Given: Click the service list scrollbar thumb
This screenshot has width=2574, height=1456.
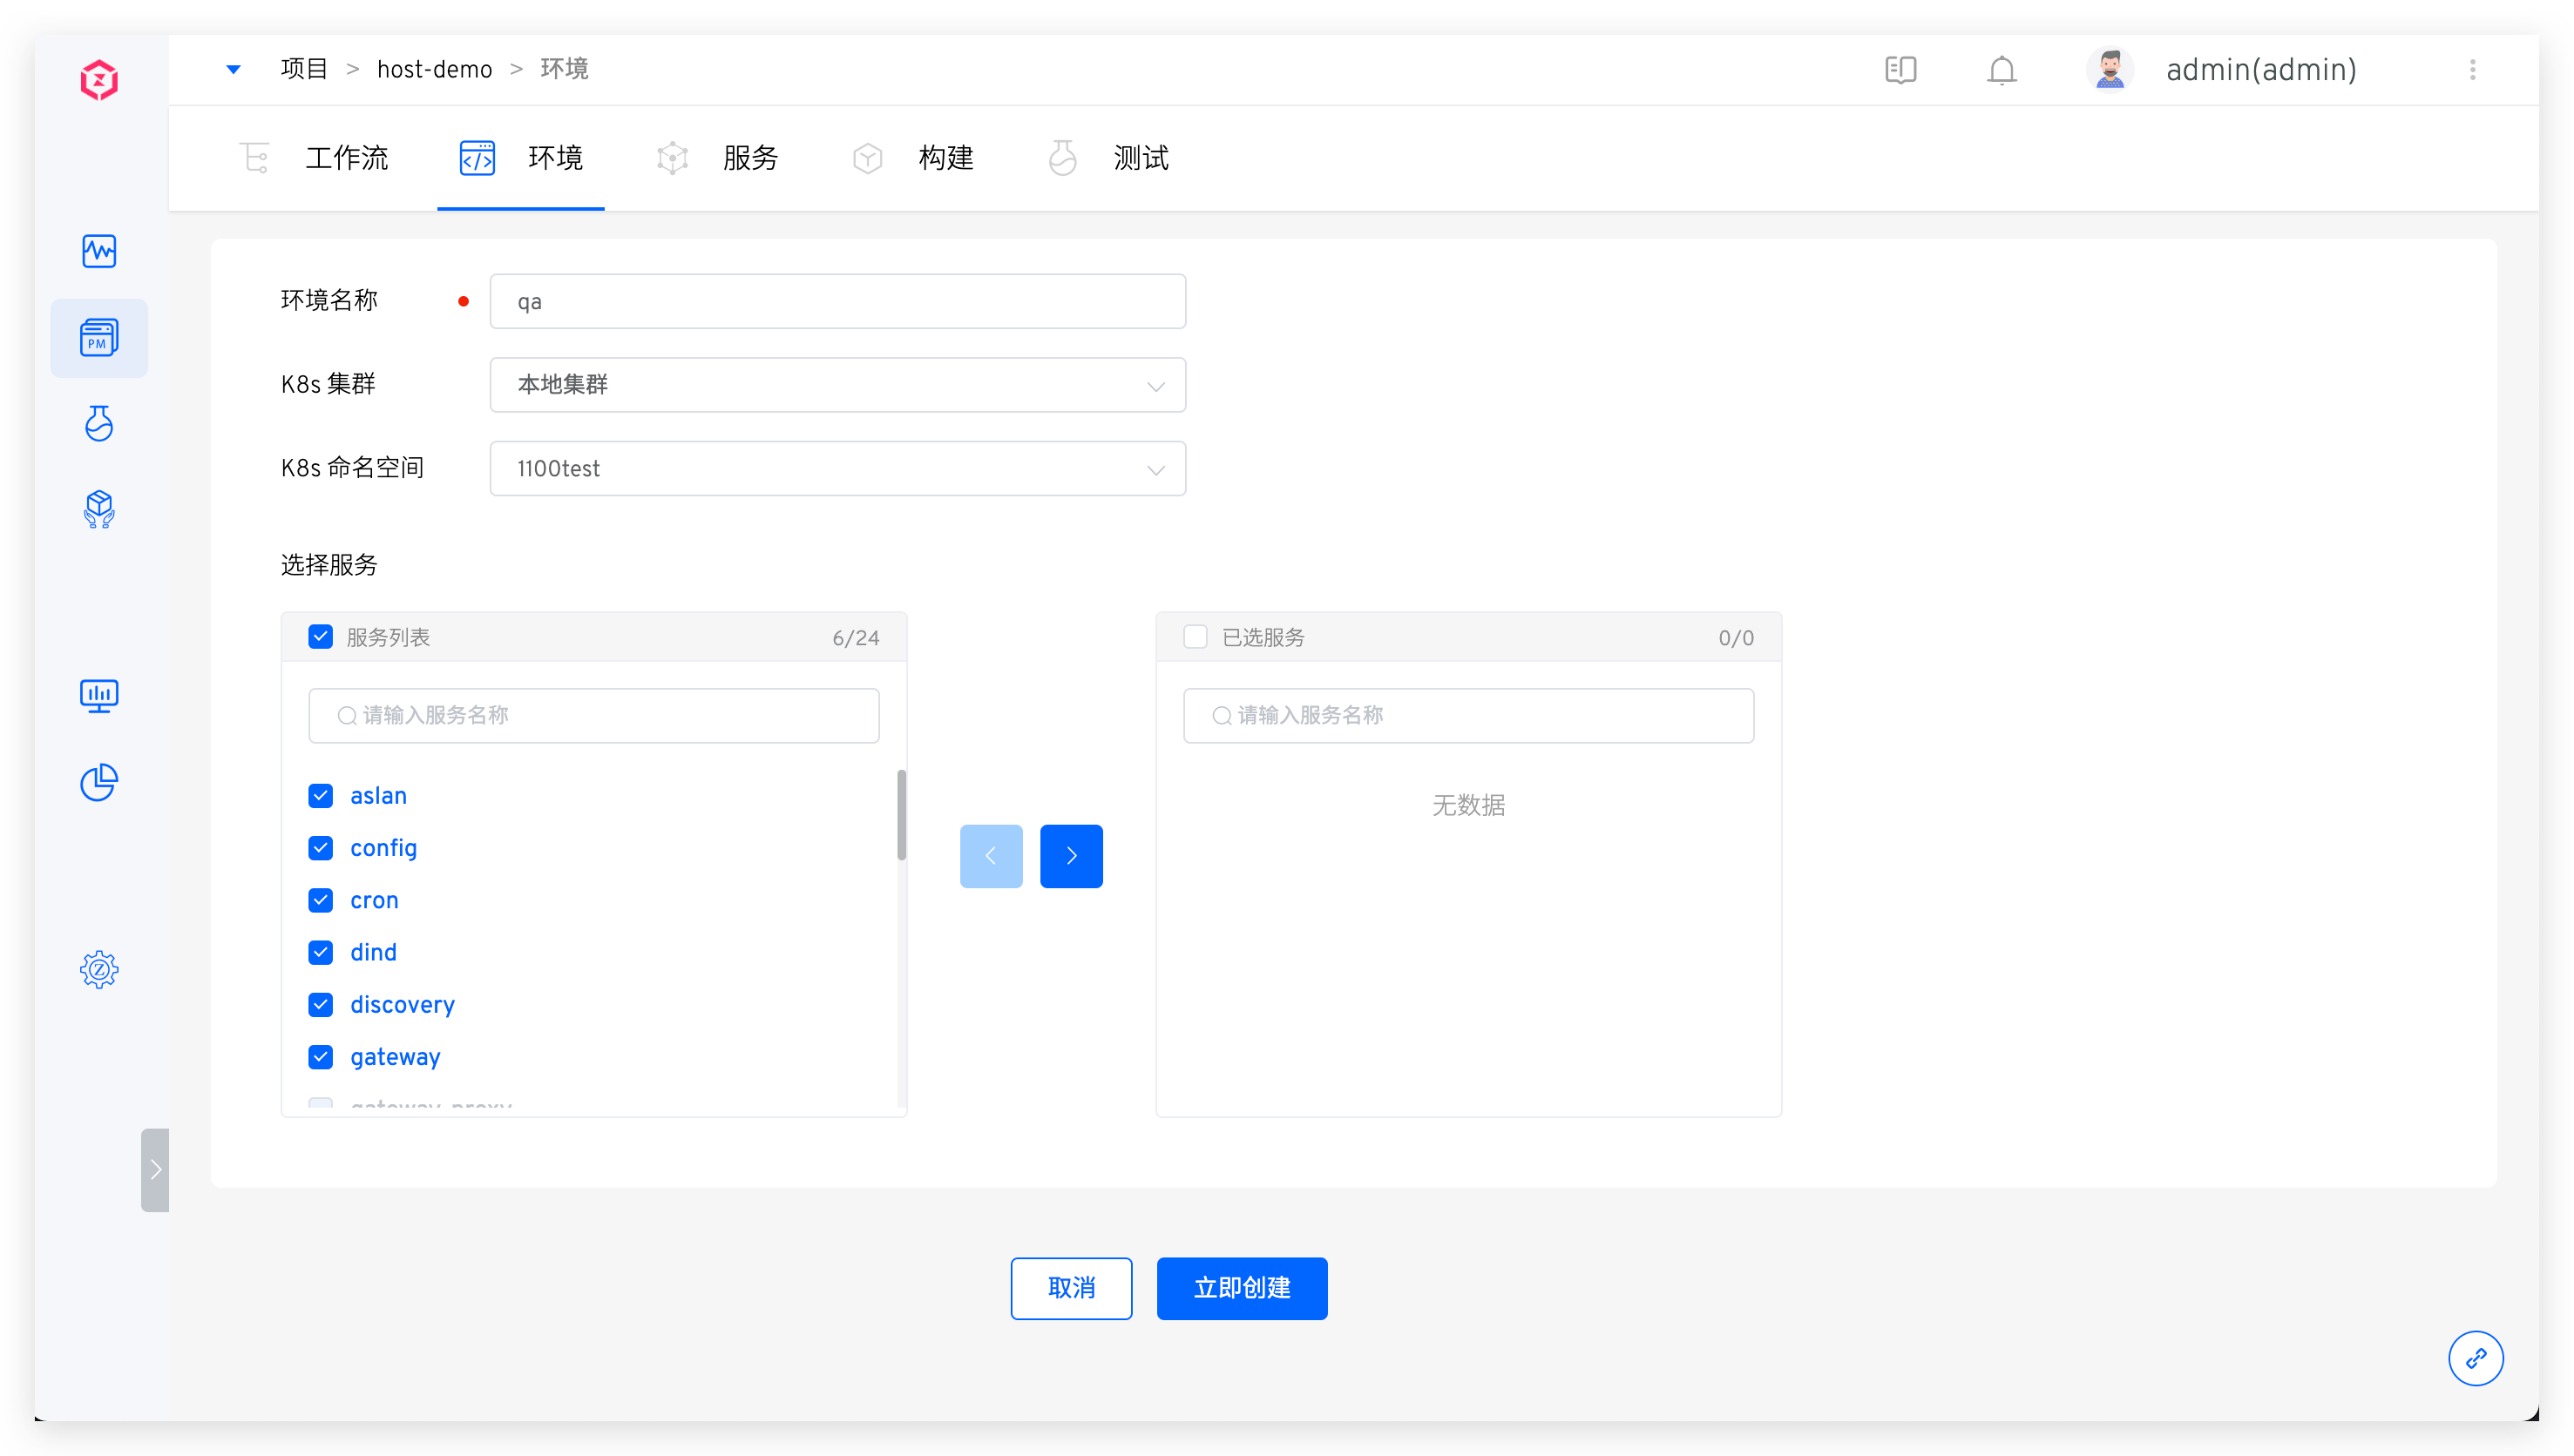Looking at the screenshot, I should point(901,814).
